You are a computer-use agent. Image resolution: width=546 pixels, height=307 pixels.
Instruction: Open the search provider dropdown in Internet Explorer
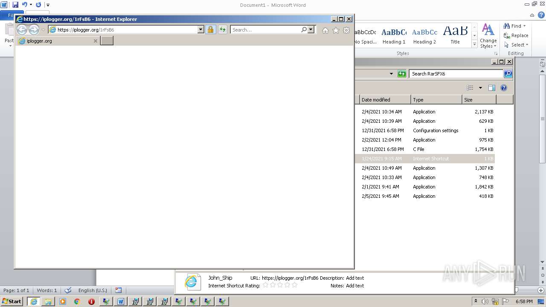[x=311, y=30]
